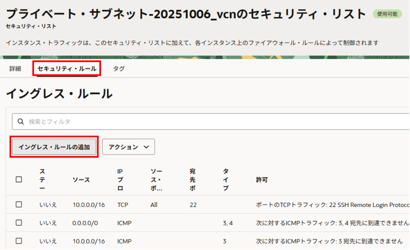Check the box for the TCP port 22 rule
This screenshot has height=250, width=410.
19,204
